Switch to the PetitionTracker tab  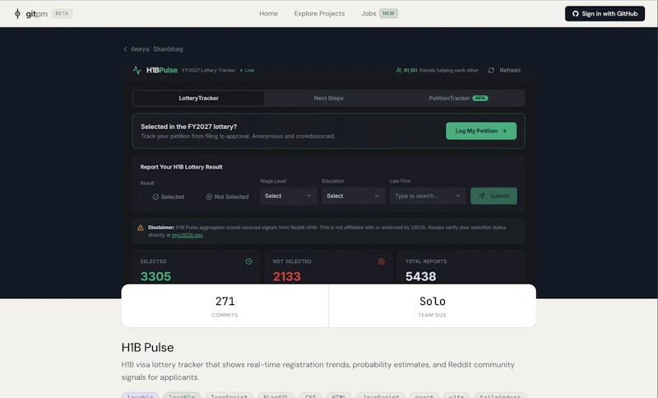click(458, 98)
